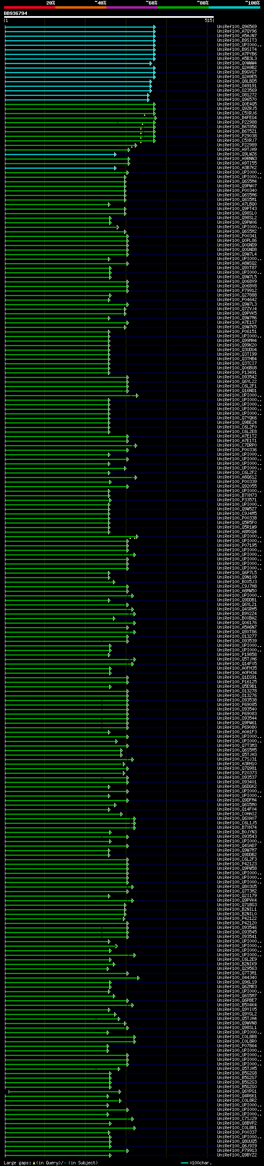
Task: Open hit UniRef100_P04642
Action: [x=237, y=299]
